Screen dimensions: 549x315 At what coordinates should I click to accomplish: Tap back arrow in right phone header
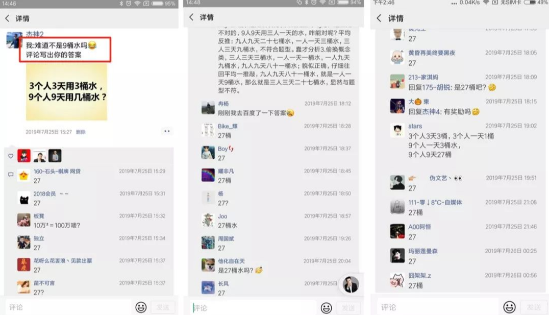379,18
